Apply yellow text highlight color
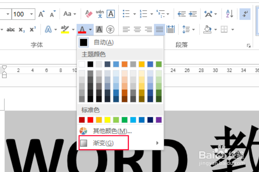 [x=65, y=29]
